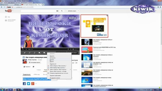The image size is (162, 91).
Task: Open on-screen keyboard in search box
Action: (x=57, y=11)
